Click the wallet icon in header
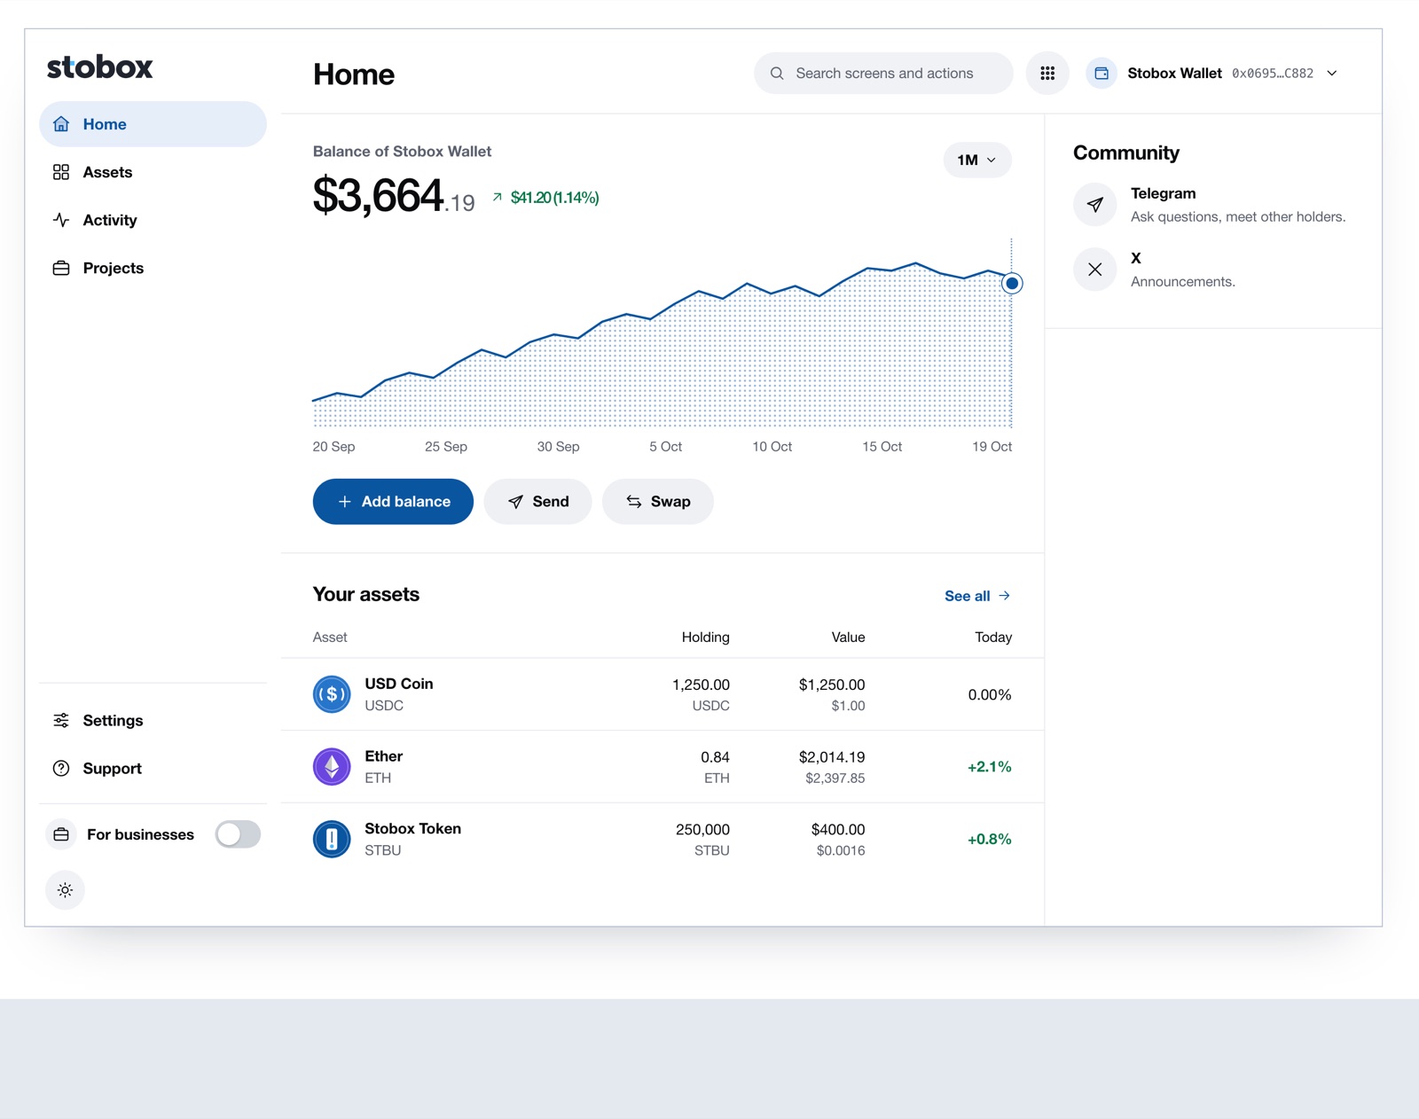This screenshot has height=1119, width=1419. pos(1101,74)
